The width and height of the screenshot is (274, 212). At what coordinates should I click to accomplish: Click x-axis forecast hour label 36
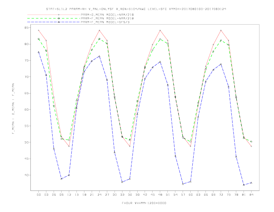tap(130, 195)
